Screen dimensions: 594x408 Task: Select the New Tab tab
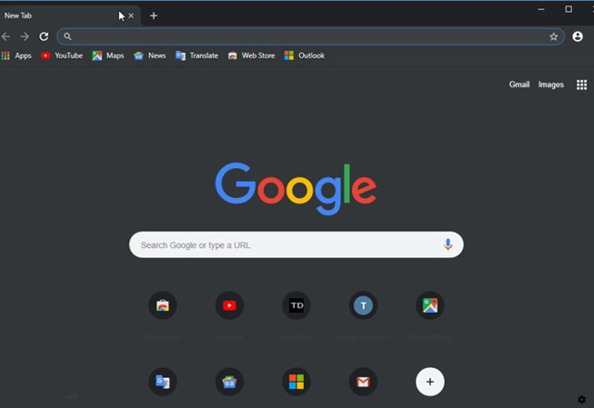point(70,15)
